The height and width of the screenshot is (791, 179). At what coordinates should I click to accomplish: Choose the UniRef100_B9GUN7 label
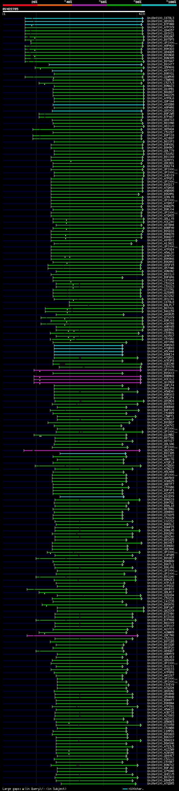[161, 37]
